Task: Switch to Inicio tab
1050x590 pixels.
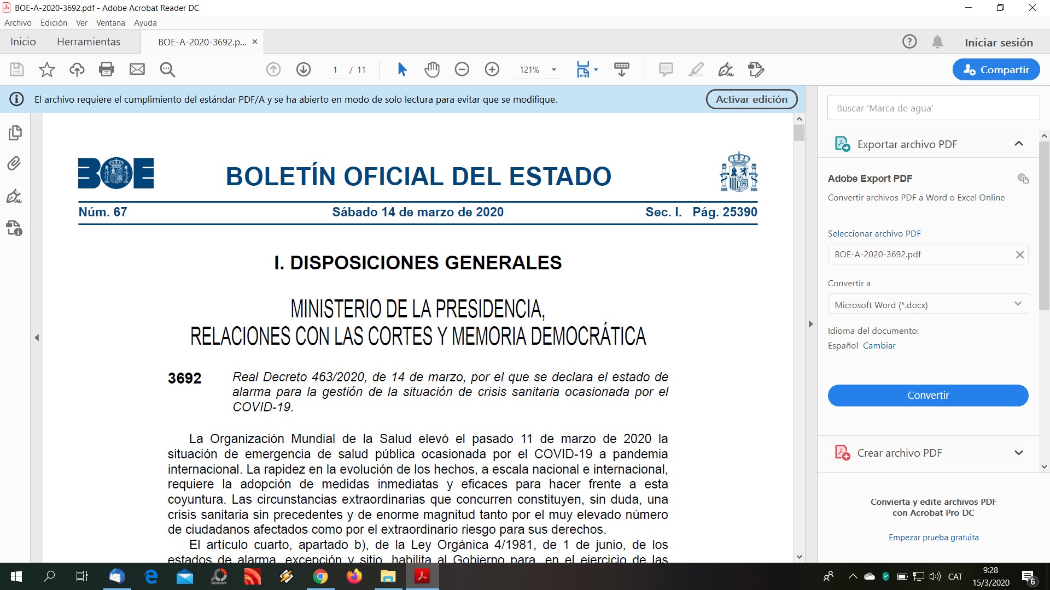Action: click(x=23, y=42)
